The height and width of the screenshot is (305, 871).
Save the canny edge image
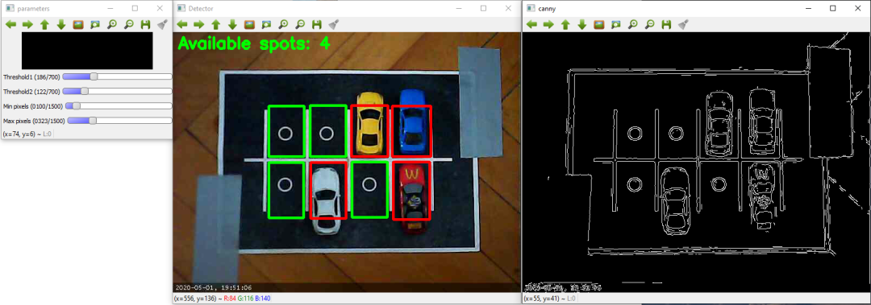pyautogui.click(x=666, y=24)
